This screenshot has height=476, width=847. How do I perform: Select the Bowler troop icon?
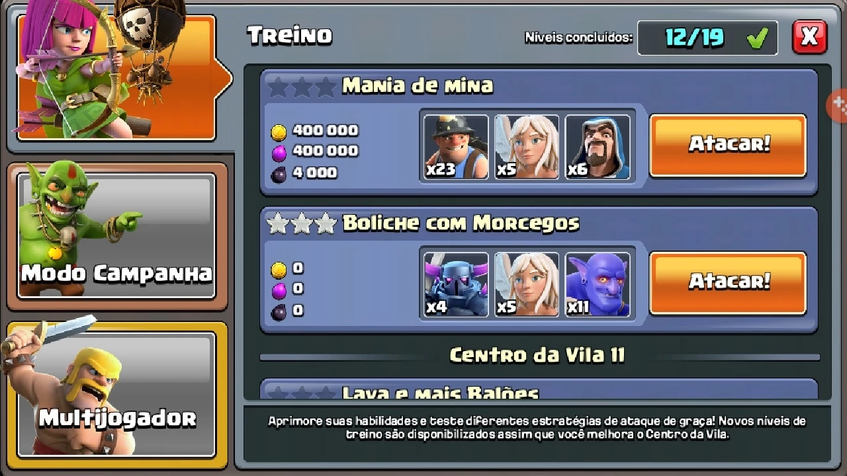[x=598, y=284]
